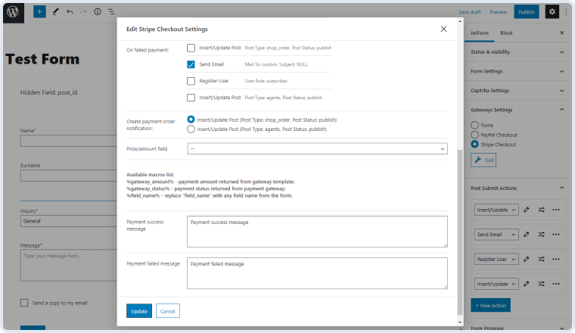Close the settings sidebar with X

click(x=562, y=33)
